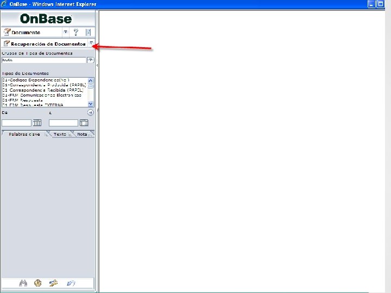This screenshot has height=293, width=391.
Task: Click the Documento menu label
Action: pos(26,33)
